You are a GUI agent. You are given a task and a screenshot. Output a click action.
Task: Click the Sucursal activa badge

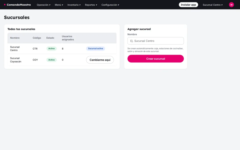click(x=95, y=48)
